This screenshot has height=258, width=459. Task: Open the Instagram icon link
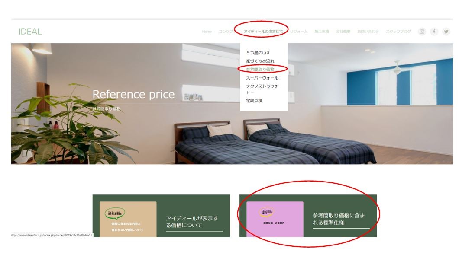coord(422,32)
